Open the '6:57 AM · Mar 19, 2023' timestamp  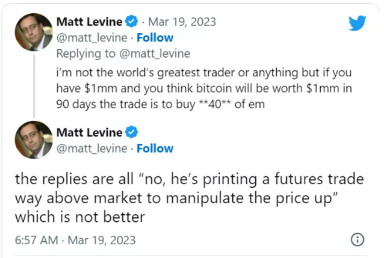point(75,240)
